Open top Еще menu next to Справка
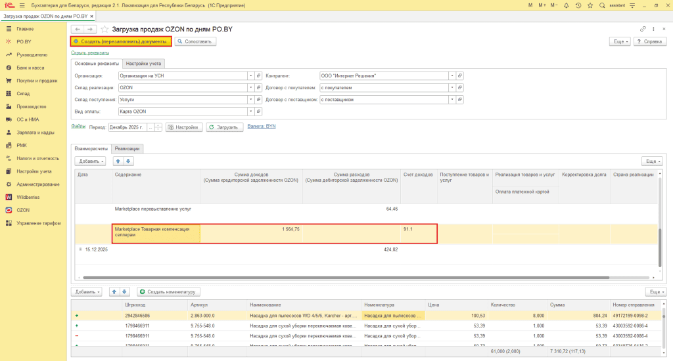The image size is (673, 361). pos(620,41)
